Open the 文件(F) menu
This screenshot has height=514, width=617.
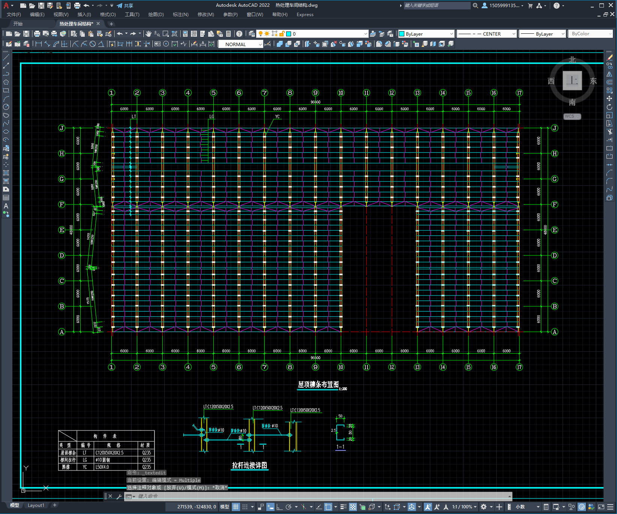click(14, 15)
